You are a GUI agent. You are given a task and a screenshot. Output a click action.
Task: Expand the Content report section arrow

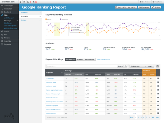tap(40, 20)
